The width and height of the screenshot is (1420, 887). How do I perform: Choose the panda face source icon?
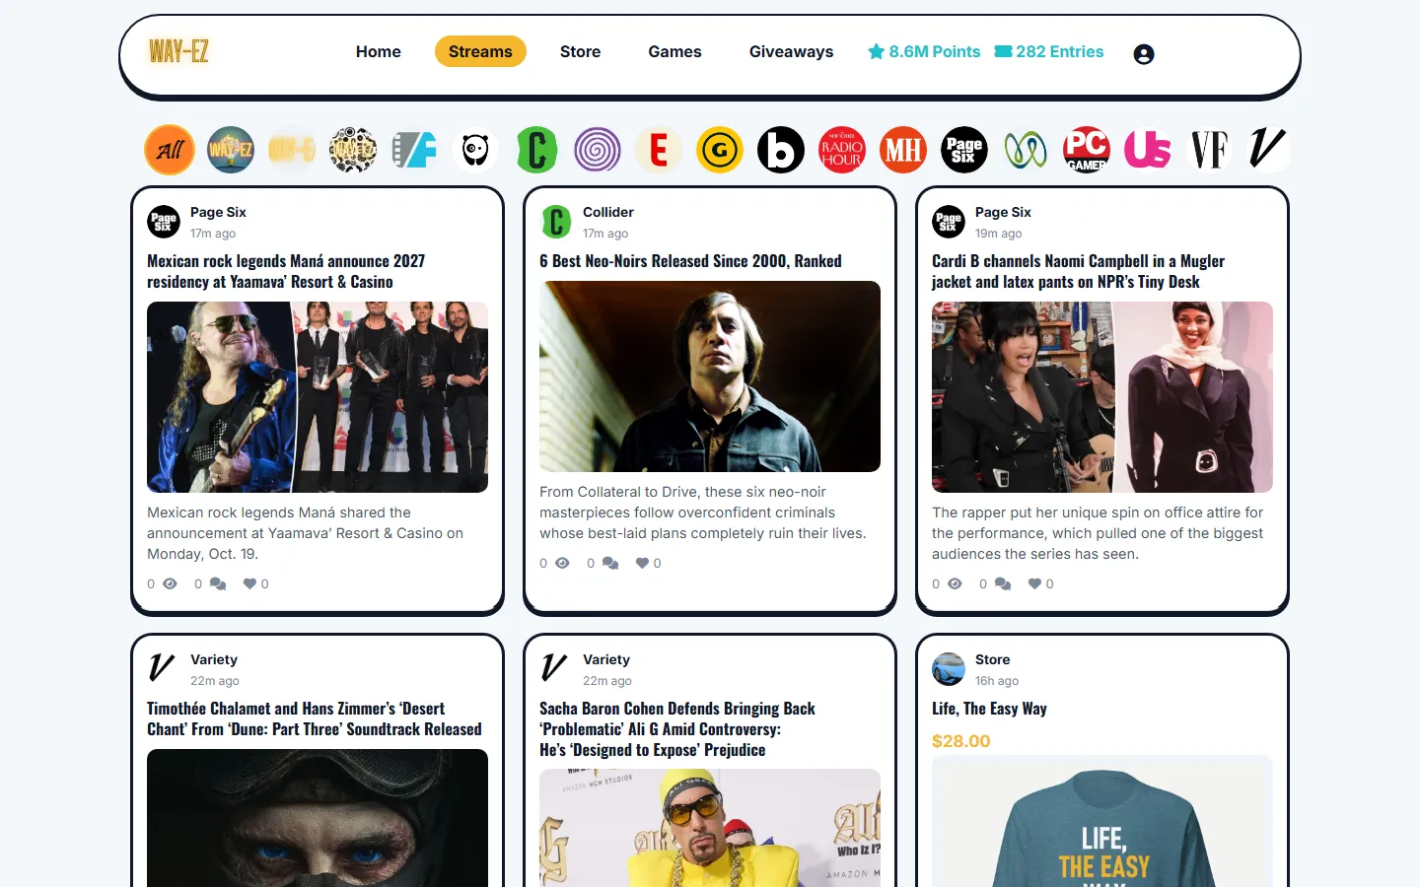475,150
